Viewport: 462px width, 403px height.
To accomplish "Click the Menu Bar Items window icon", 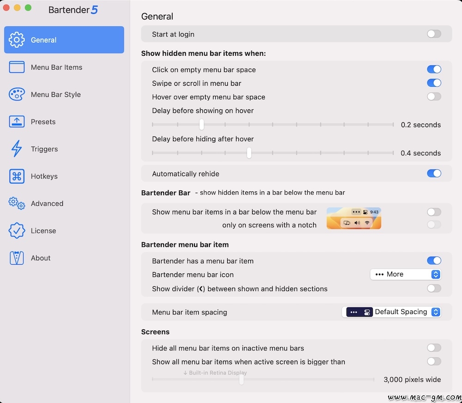I will 17,67.
